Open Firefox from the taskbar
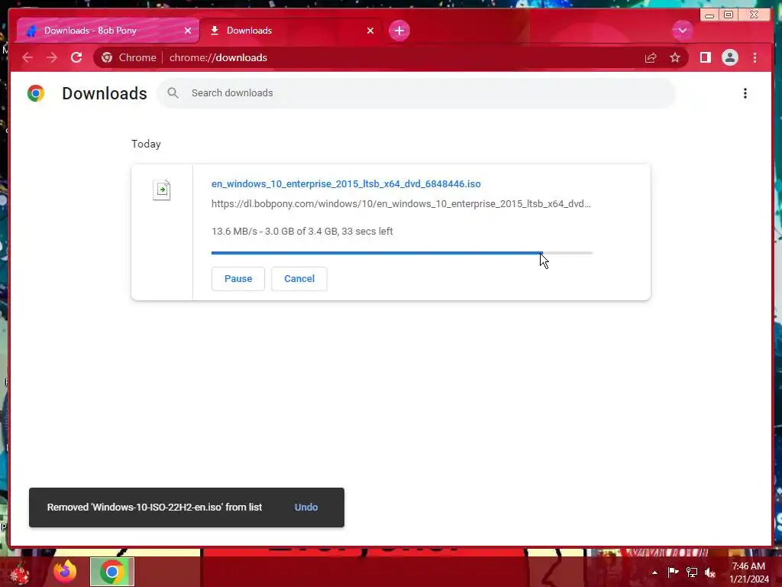The image size is (782, 587). pos(66,572)
